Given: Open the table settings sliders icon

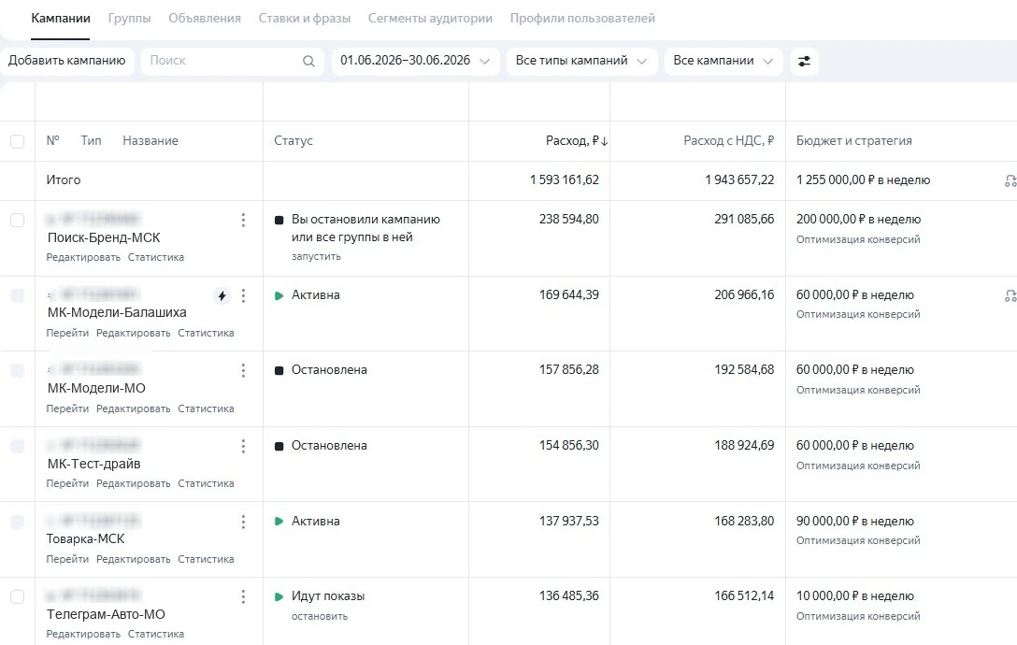Looking at the screenshot, I should (804, 61).
